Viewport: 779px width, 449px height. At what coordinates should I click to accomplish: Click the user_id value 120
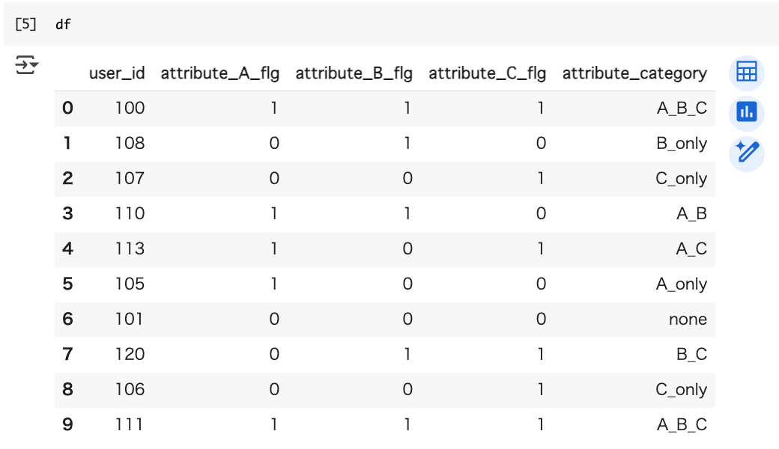(x=130, y=354)
